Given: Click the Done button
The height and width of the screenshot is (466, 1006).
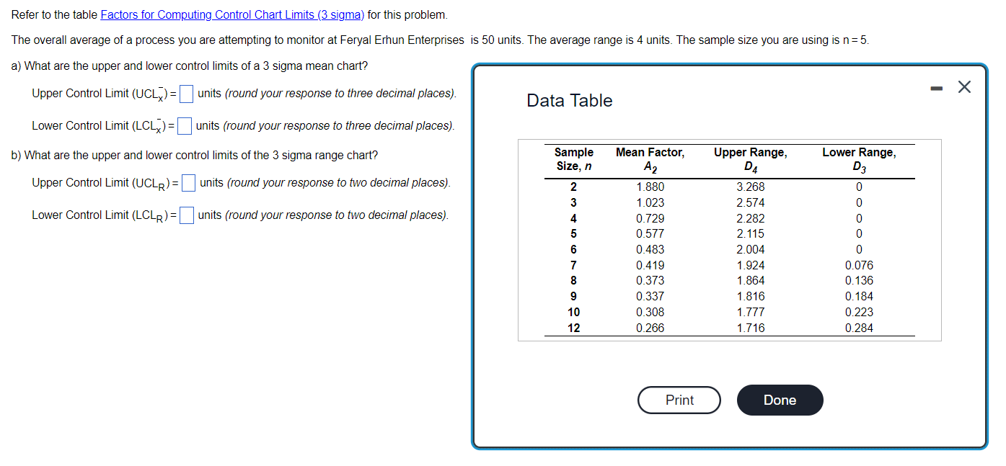Looking at the screenshot, I should [x=780, y=400].
